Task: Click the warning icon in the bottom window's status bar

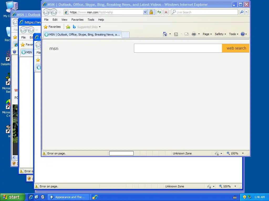Action: (37, 186)
